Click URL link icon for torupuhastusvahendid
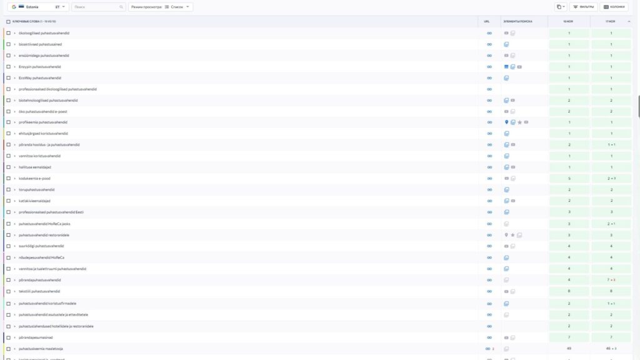The image size is (640, 360). pos(489,190)
